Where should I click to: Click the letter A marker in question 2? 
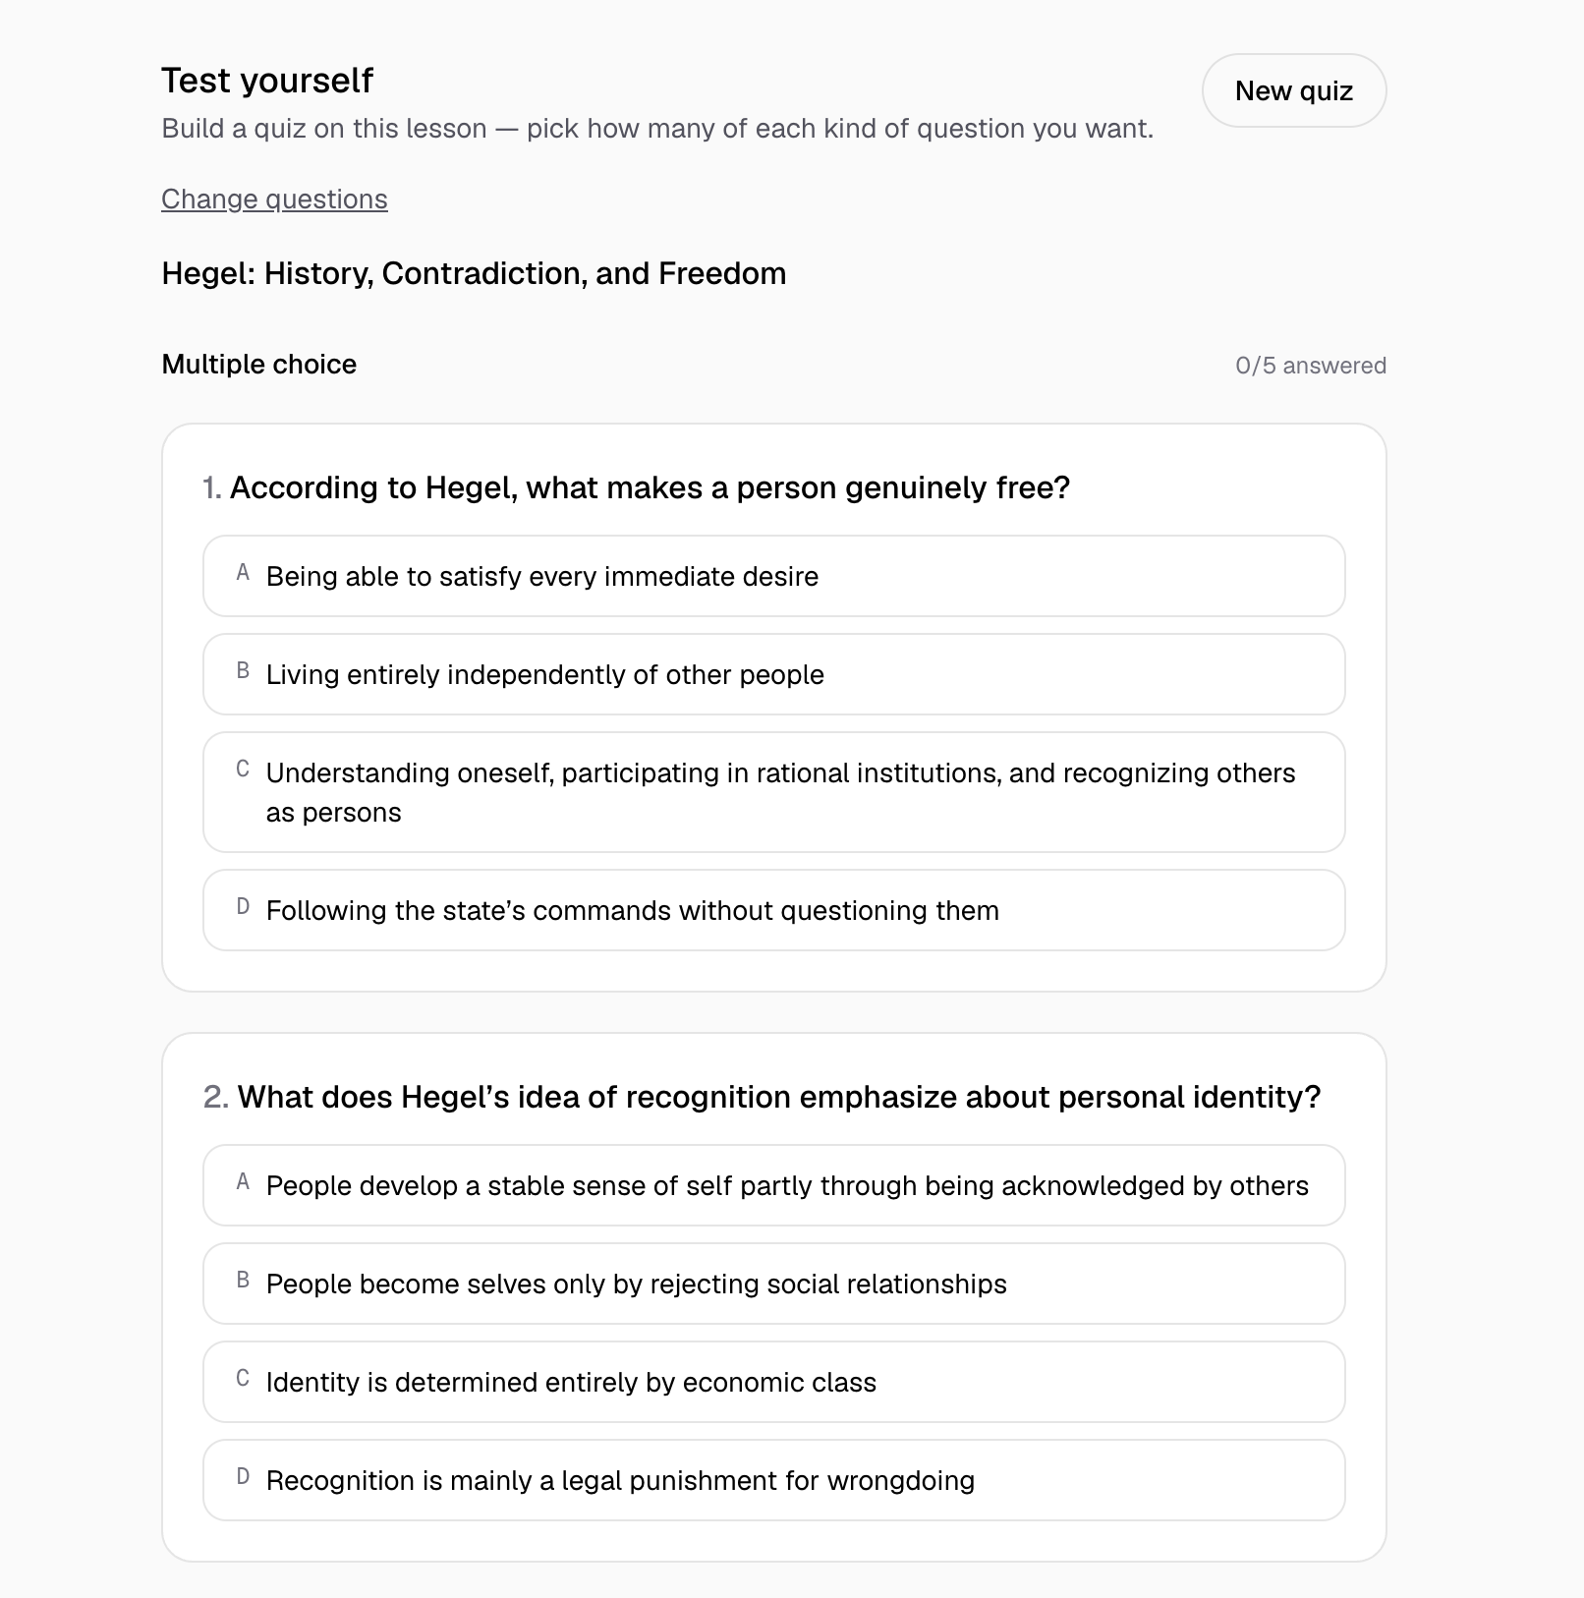(x=243, y=1182)
